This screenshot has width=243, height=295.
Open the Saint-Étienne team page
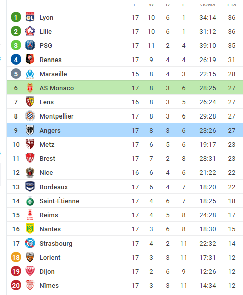coord(59,201)
